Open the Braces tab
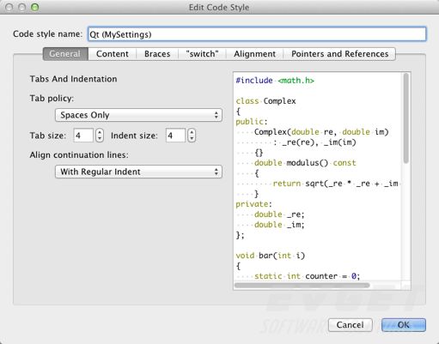The width and height of the screenshot is (439, 344). pyautogui.click(x=157, y=54)
